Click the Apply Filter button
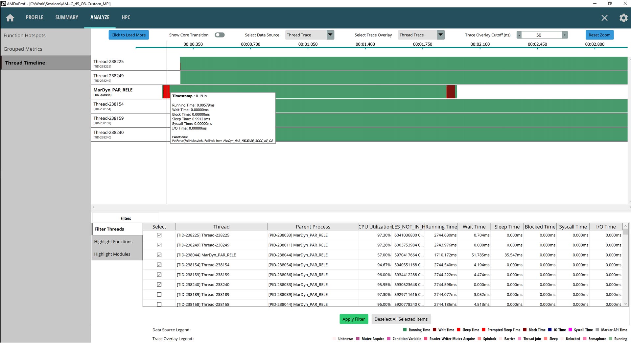631x343 pixels. tap(354, 319)
